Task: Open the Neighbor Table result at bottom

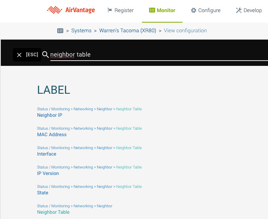Action: [x=53, y=212]
